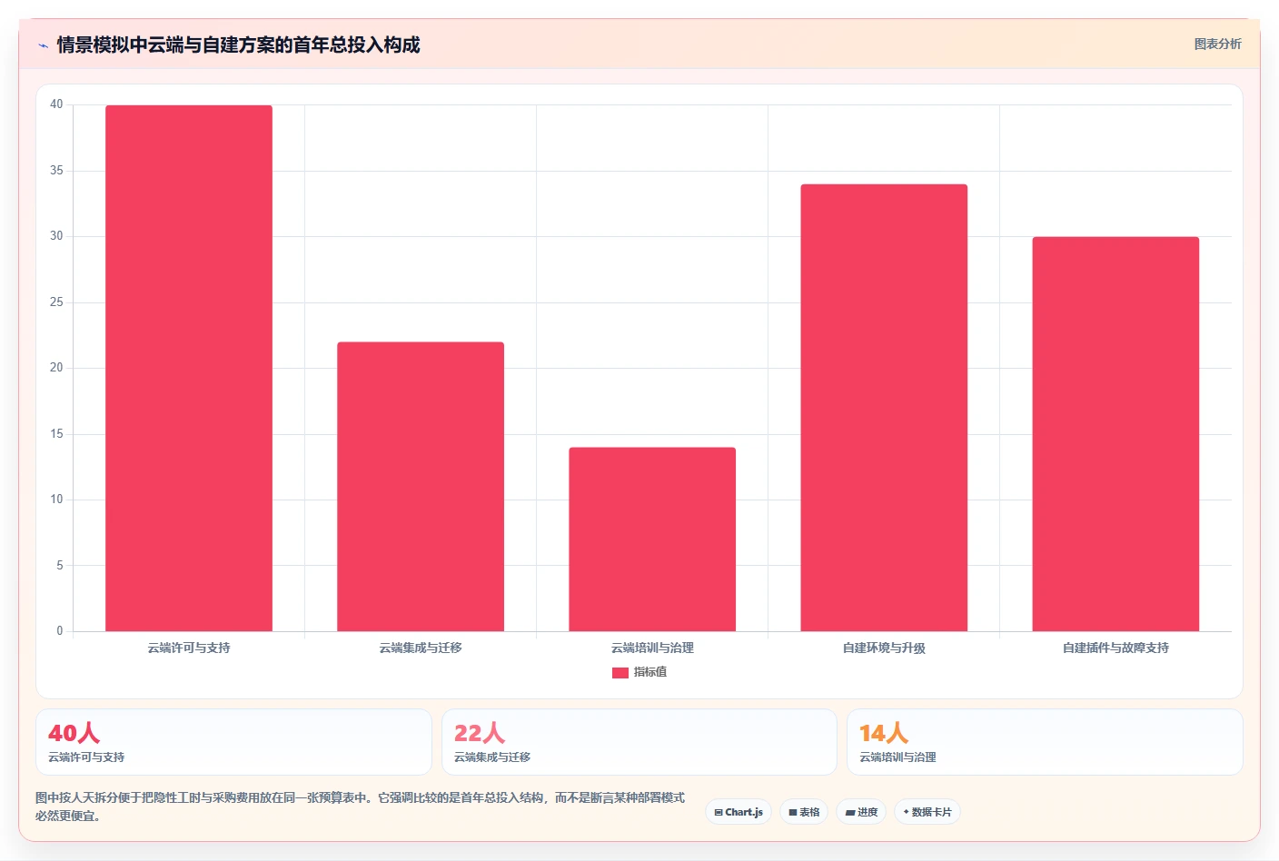Screen dimensions: 1279x861
Task: Click the x-axis label 云端集成与迁移
Action: [421, 648]
